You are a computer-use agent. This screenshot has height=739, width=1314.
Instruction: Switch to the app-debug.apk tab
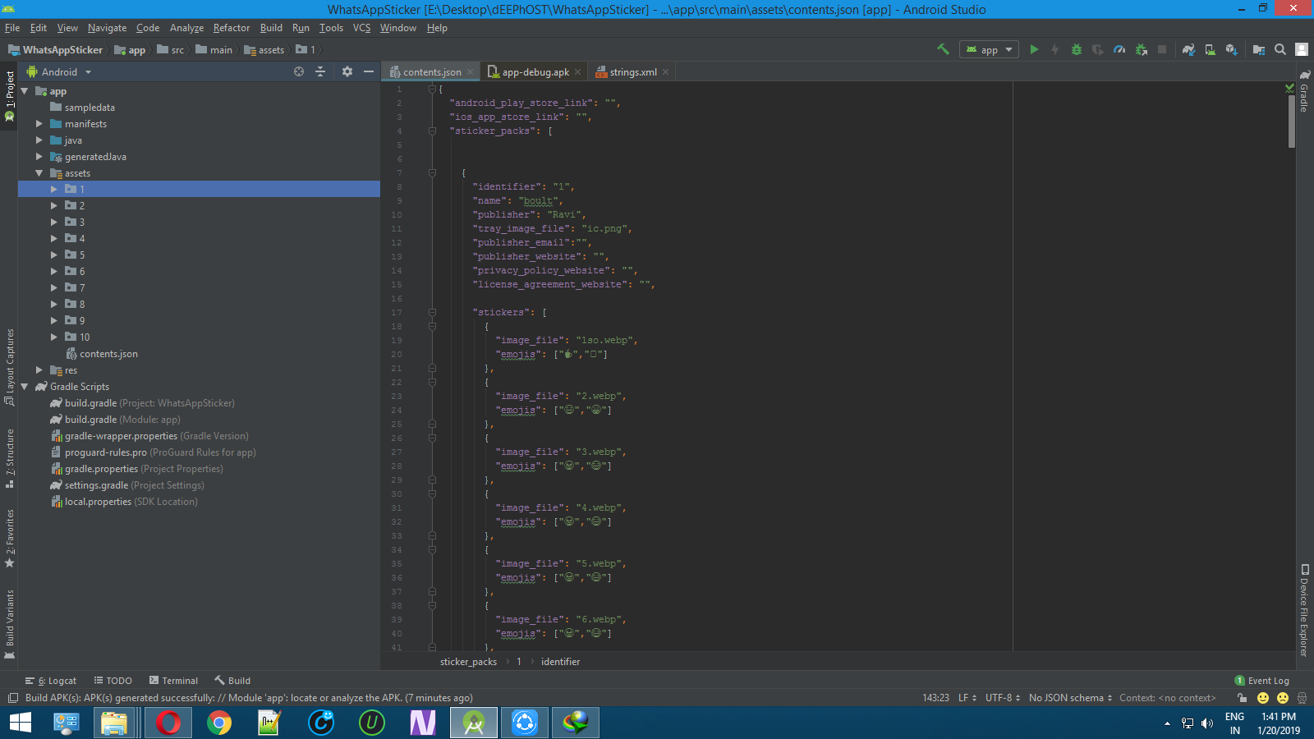[x=534, y=72]
